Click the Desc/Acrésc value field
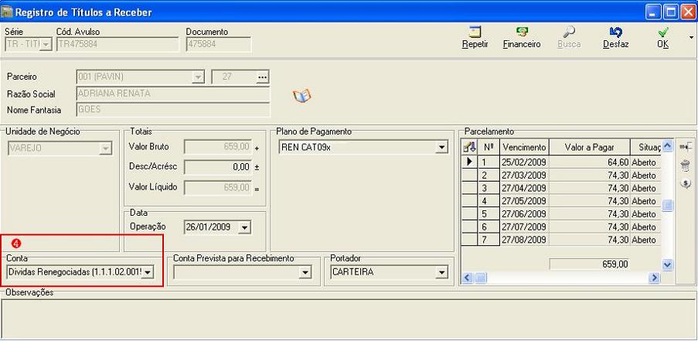698x341 pixels. 218,167
